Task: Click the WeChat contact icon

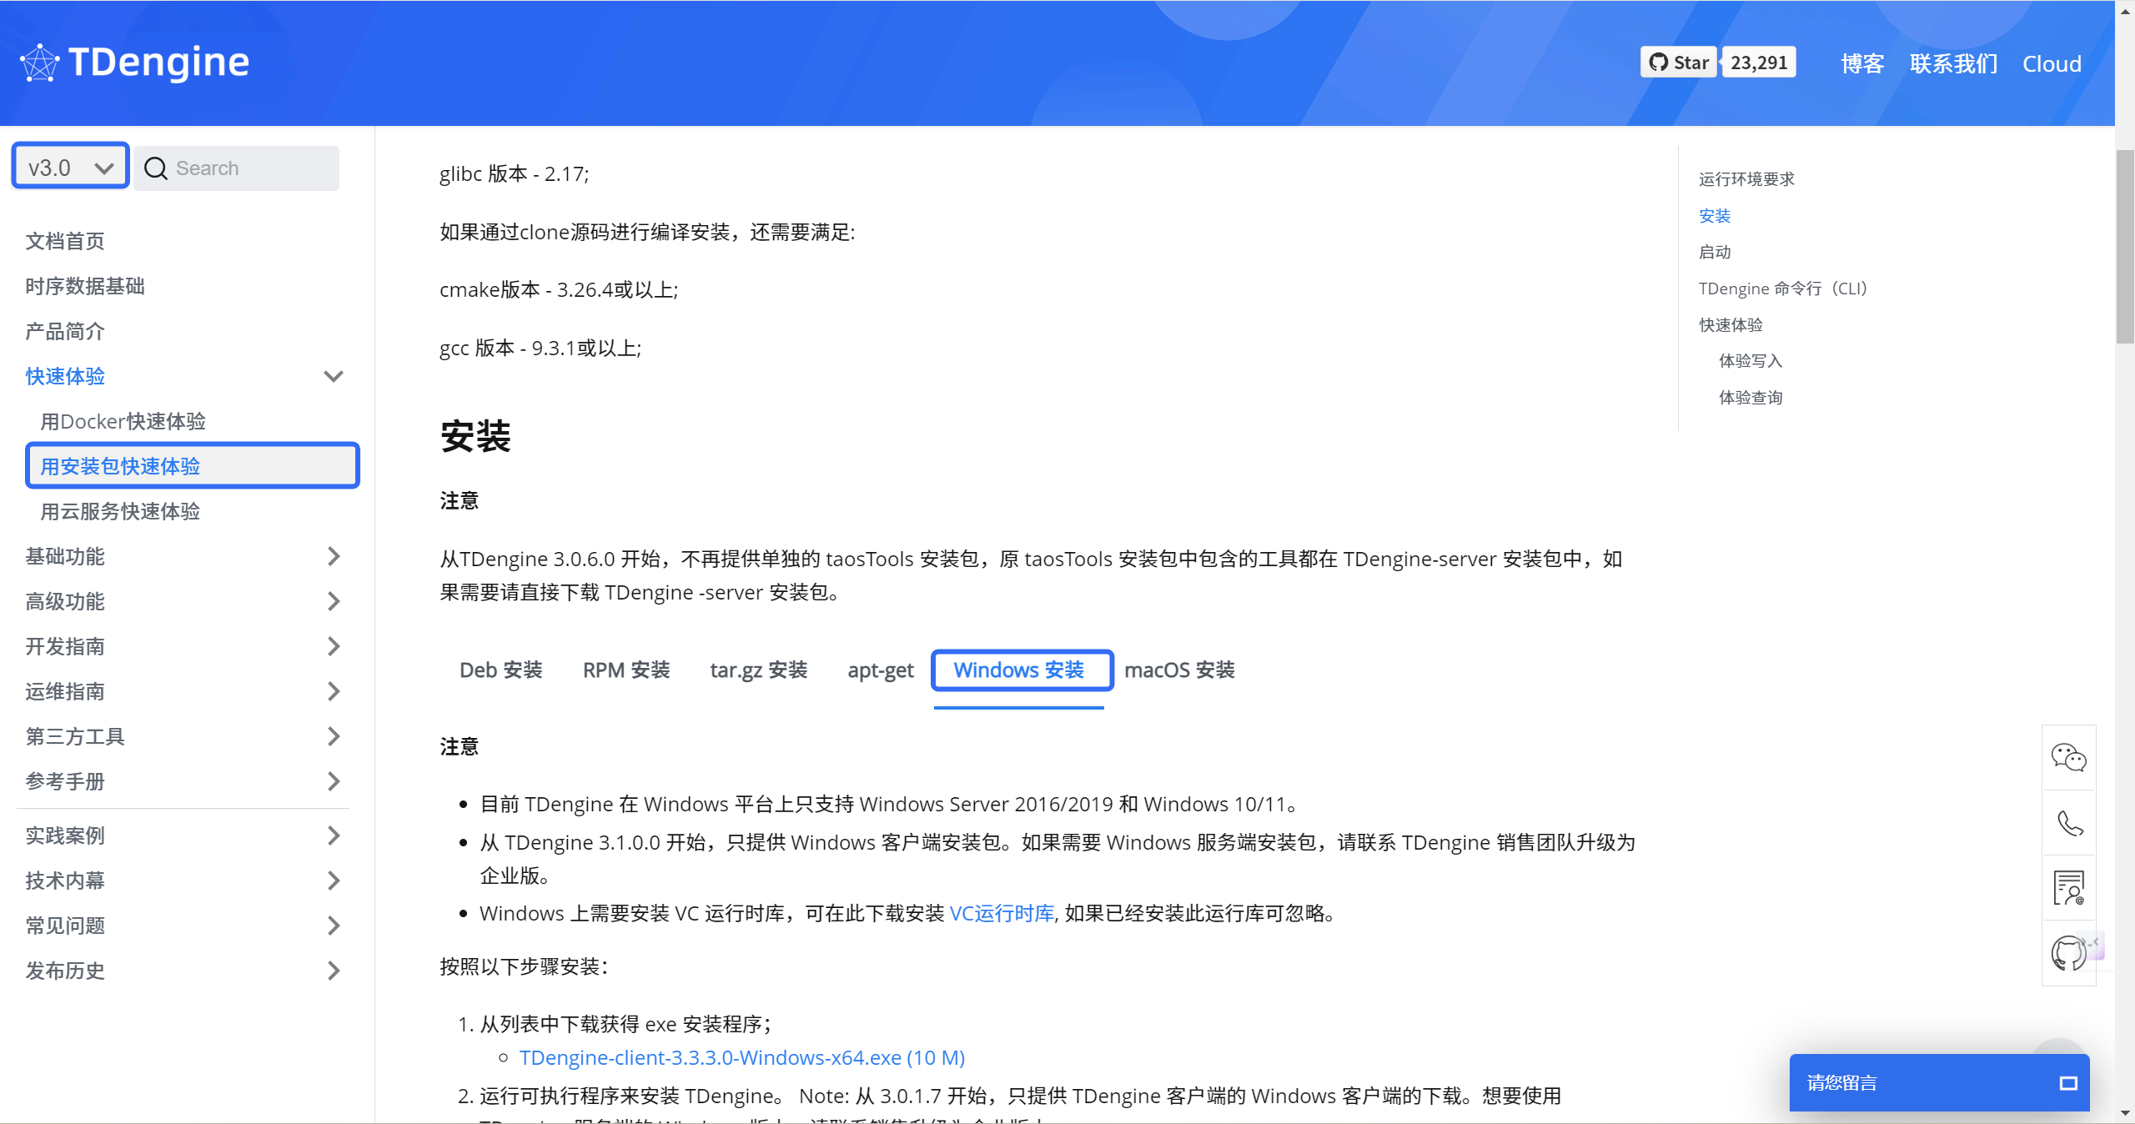Action: click(x=2069, y=757)
